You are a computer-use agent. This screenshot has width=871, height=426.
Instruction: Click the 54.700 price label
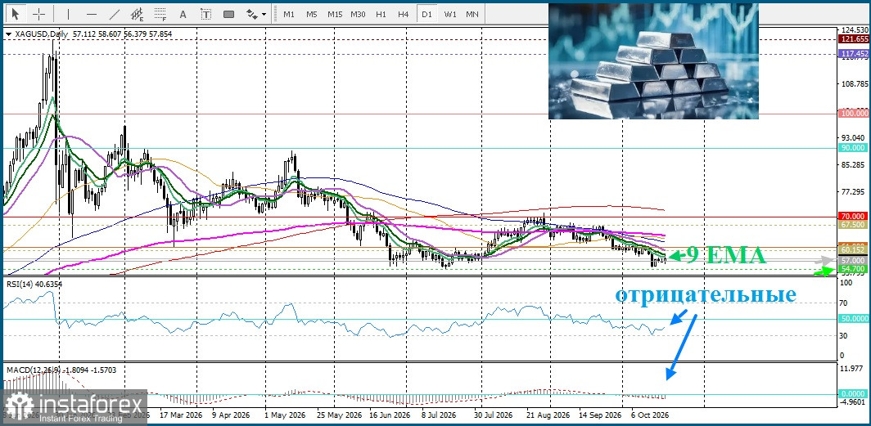click(855, 268)
